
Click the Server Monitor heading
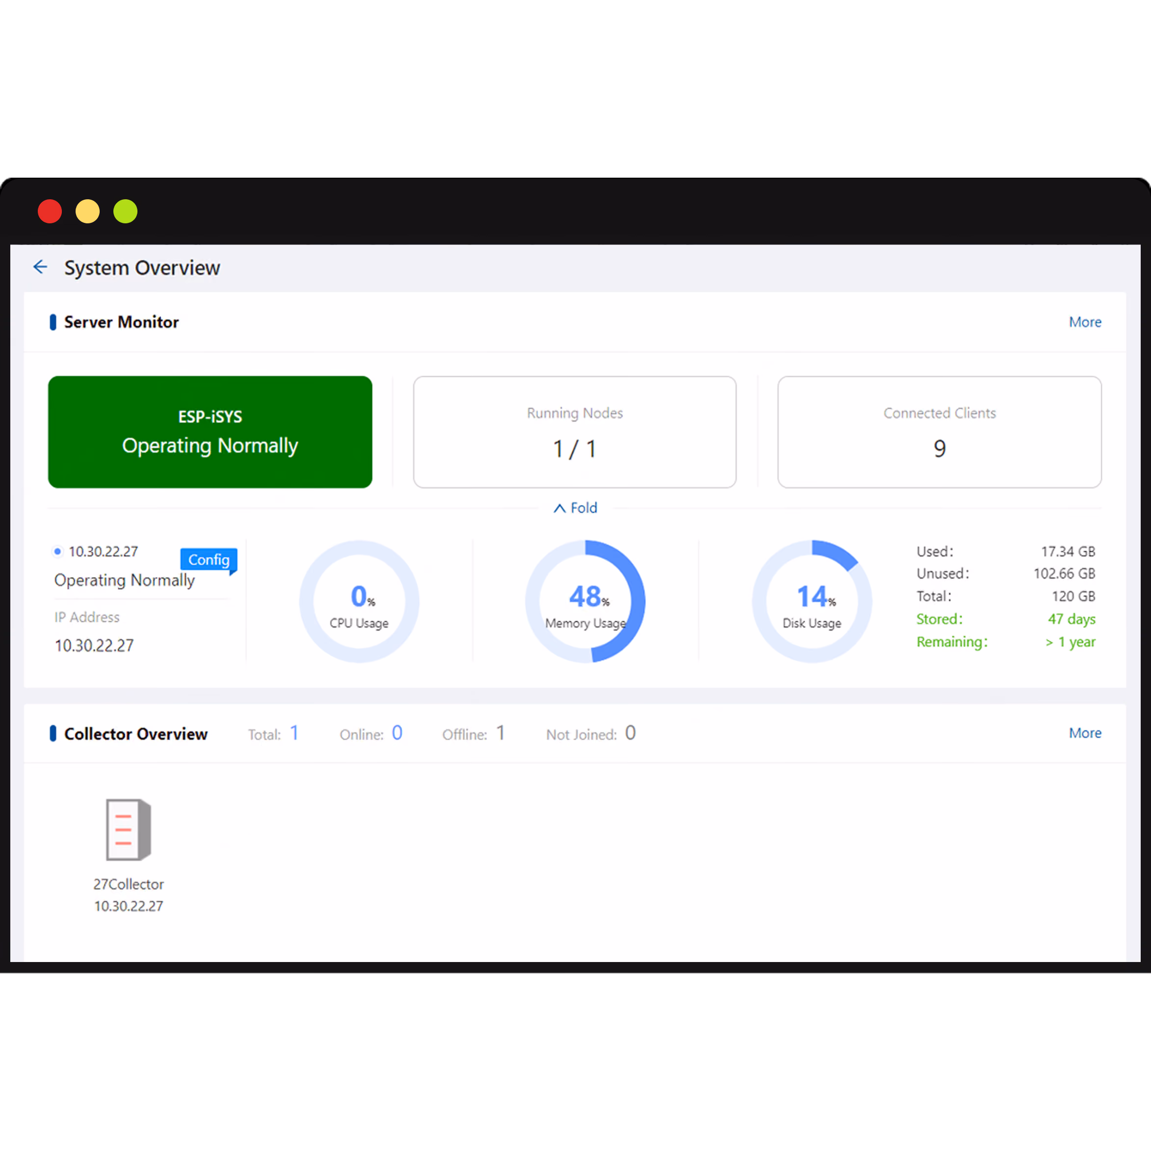(x=121, y=321)
